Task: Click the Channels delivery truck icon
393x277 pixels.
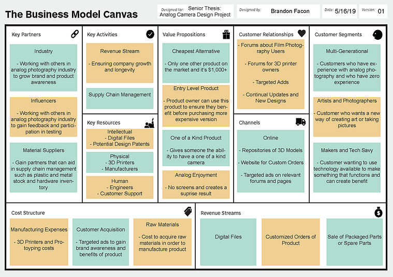Action: click(x=300, y=122)
